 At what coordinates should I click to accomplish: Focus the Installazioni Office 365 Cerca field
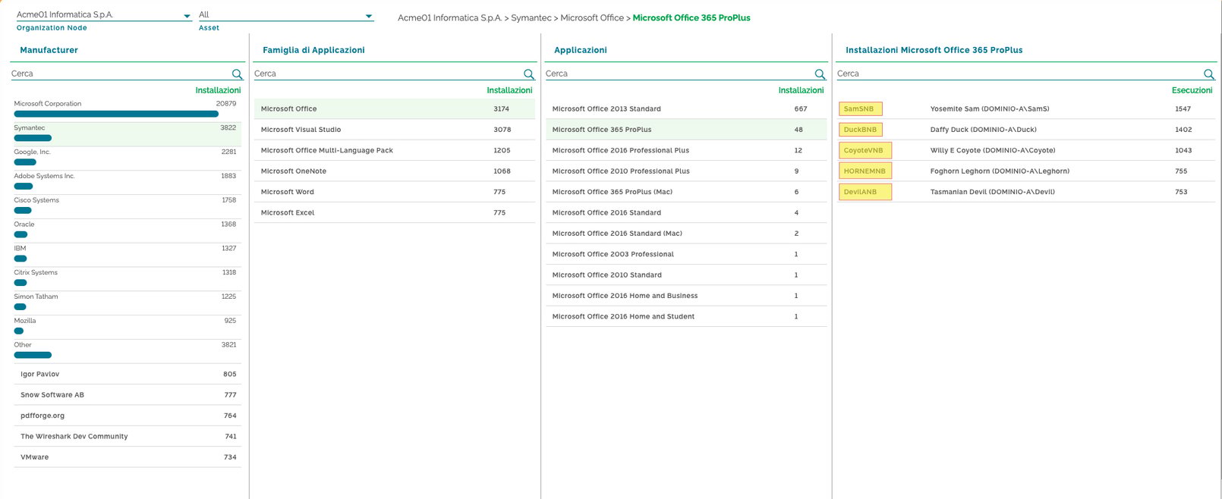1019,74
